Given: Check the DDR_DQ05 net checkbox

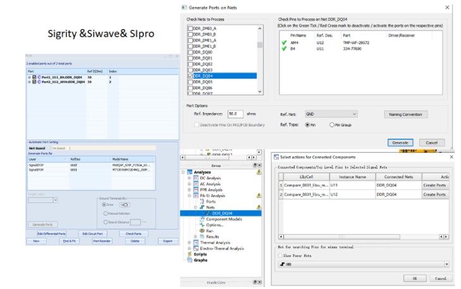Looking at the screenshot, I should tap(190, 82).
